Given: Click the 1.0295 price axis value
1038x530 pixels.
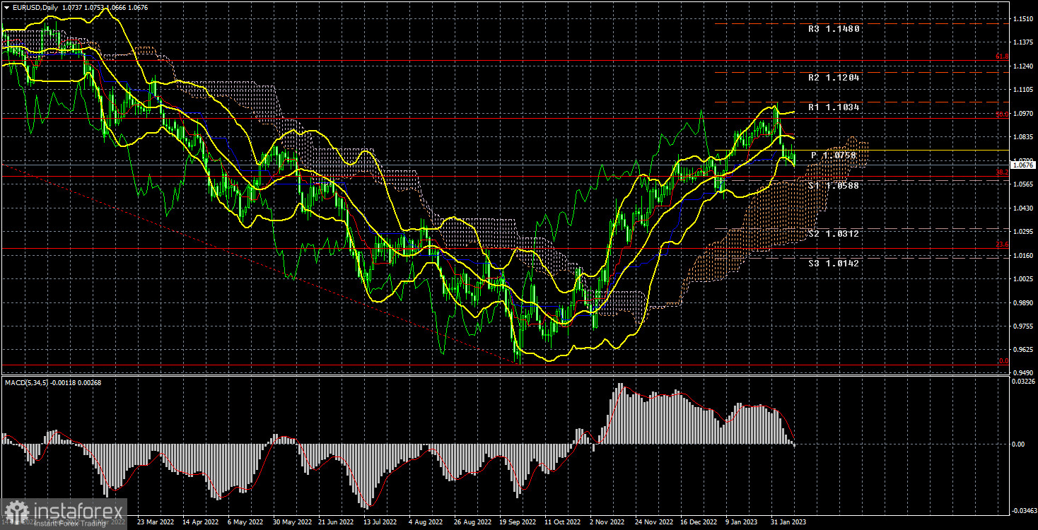Looking at the screenshot, I should pos(1022,232).
